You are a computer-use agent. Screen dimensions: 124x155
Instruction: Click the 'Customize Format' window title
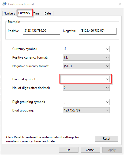click(x=21, y=4)
